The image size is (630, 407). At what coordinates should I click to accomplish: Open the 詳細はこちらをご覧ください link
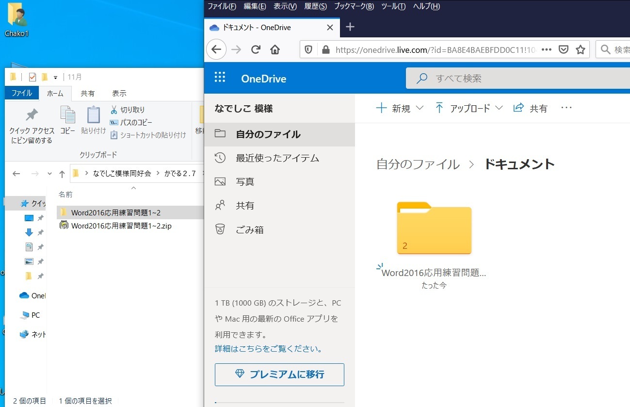pos(269,349)
